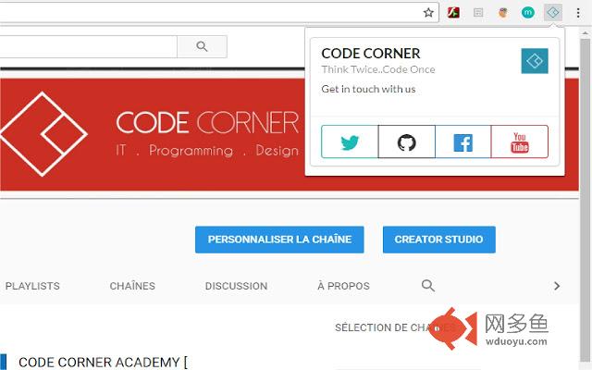Screen dimensions: 592x370
Task: Switch to the CHAÎNES tab
Action: 132,286
